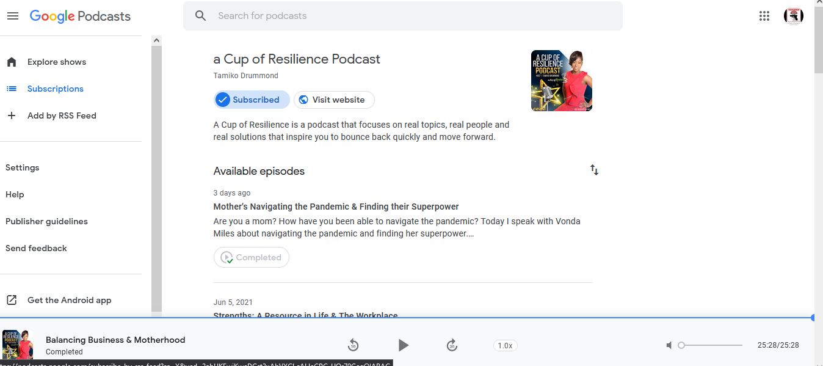Open Publisher guidelines
This screenshot has height=366, width=823.
pos(46,221)
